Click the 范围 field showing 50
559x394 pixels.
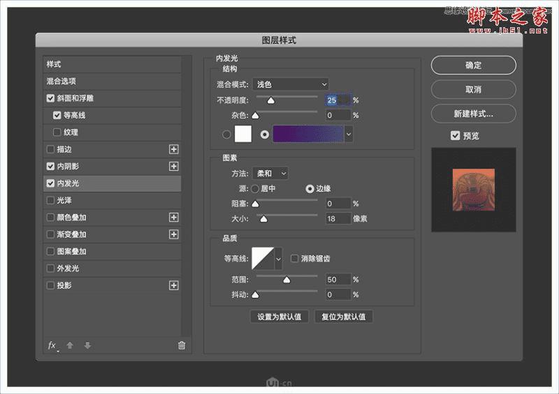coord(338,280)
